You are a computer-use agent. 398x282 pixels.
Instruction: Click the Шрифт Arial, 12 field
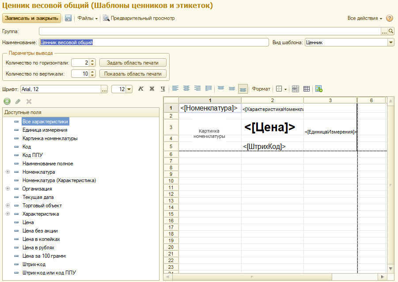(61, 89)
